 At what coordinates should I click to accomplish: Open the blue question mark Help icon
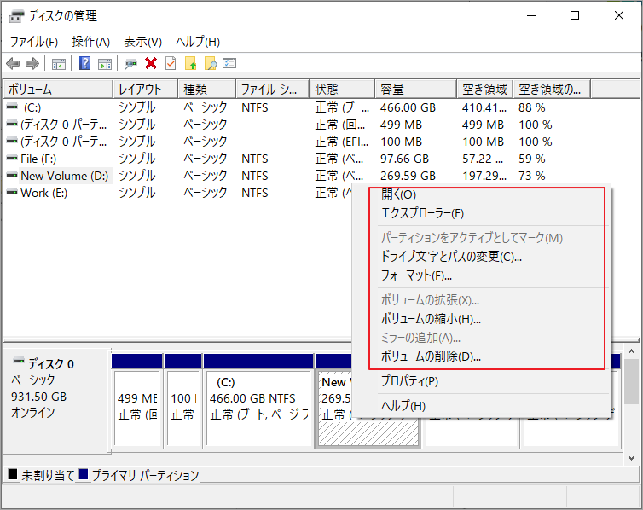[x=85, y=63]
